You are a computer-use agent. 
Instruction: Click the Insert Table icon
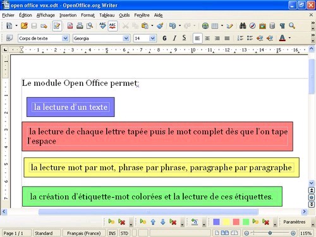[215, 26]
